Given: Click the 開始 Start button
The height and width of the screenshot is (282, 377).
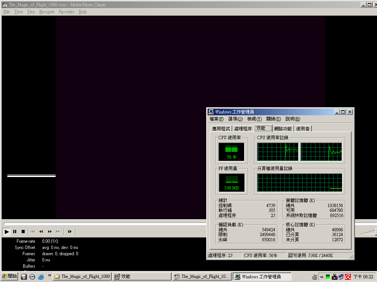Looking at the screenshot, I should (x=10, y=276).
